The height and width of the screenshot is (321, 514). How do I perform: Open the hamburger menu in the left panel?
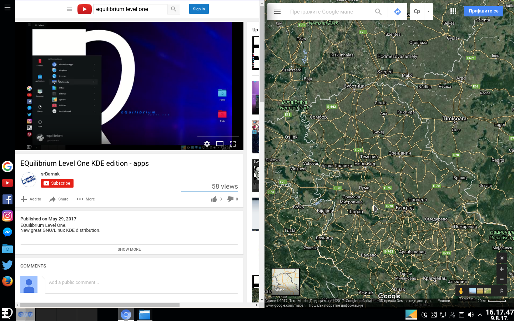7,7
